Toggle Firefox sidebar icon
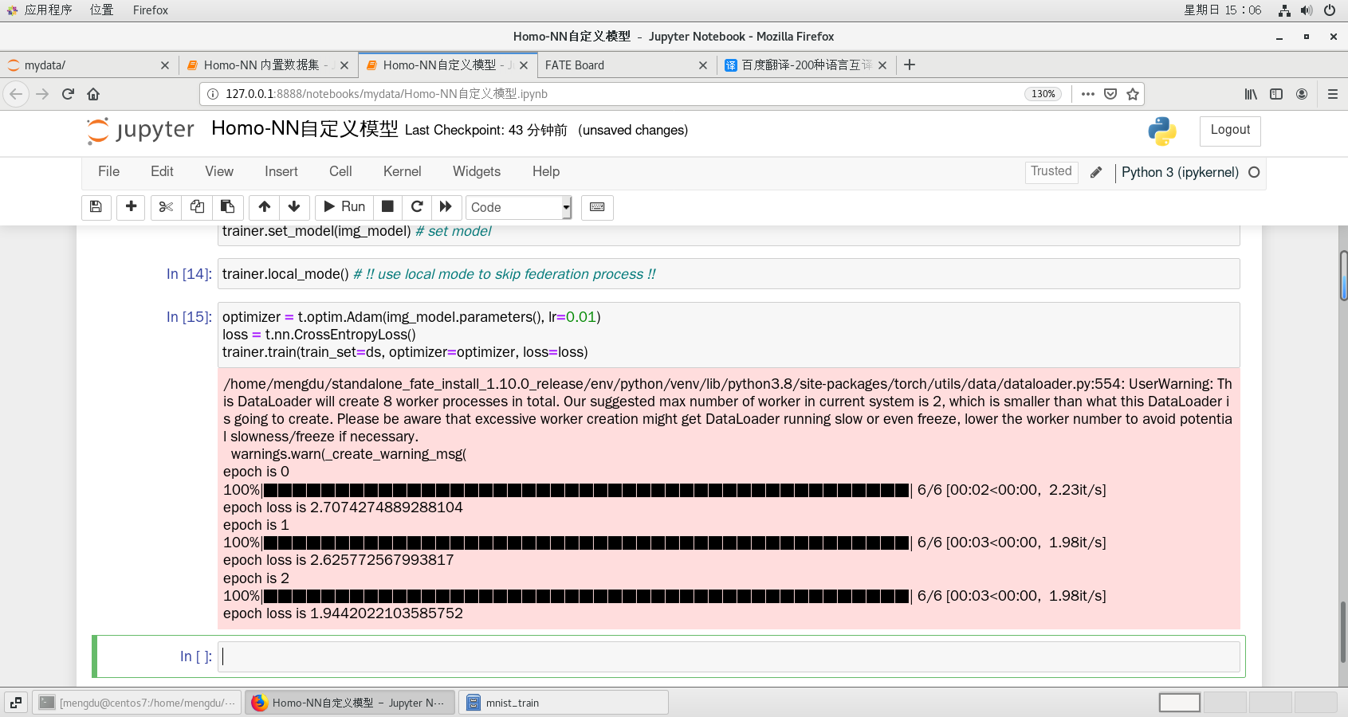The image size is (1348, 717). pos(1276,94)
